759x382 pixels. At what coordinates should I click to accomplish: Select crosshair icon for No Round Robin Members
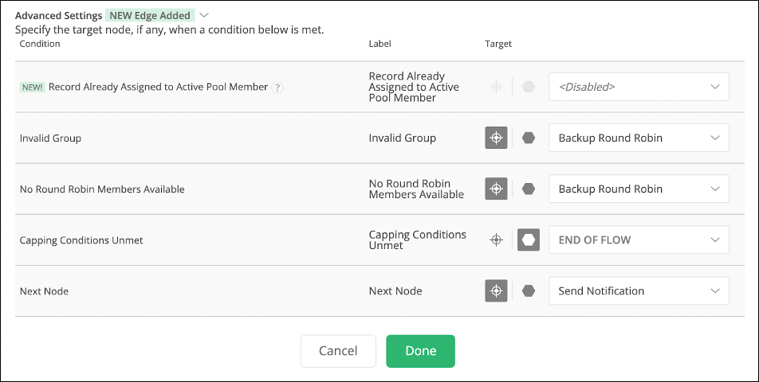pyautogui.click(x=496, y=189)
